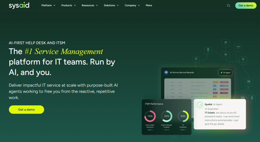260x142 pixels.
Task: Click the 'Hi Superstar!' greeting
Action: click(x=212, y=109)
